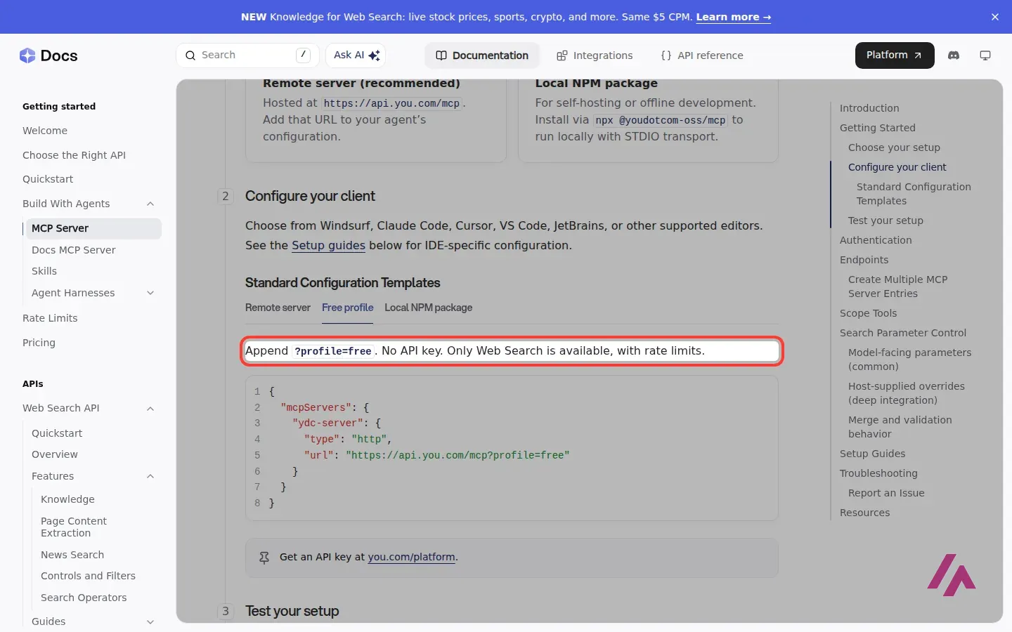The height and width of the screenshot is (632, 1012).
Task: Click the Ask AI button
Action: [356, 55]
